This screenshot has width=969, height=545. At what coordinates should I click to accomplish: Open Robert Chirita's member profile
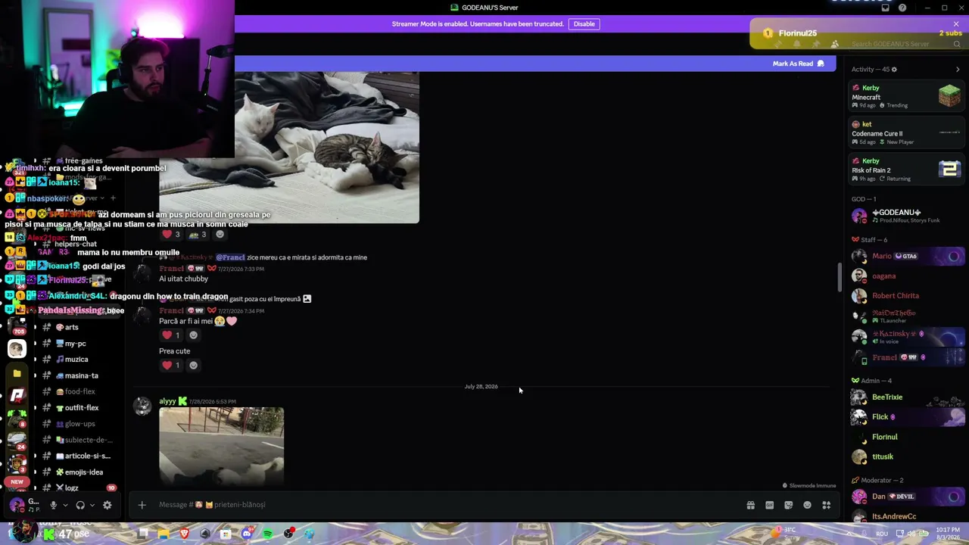(906, 296)
